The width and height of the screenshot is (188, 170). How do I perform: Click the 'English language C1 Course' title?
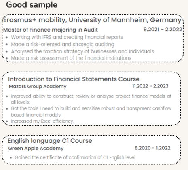[50, 141]
